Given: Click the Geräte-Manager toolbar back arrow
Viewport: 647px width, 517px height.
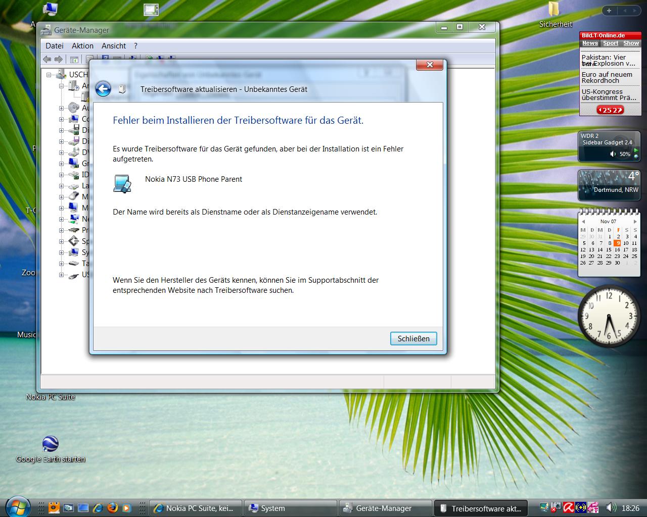Looking at the screenshot, I should (47, 59).
